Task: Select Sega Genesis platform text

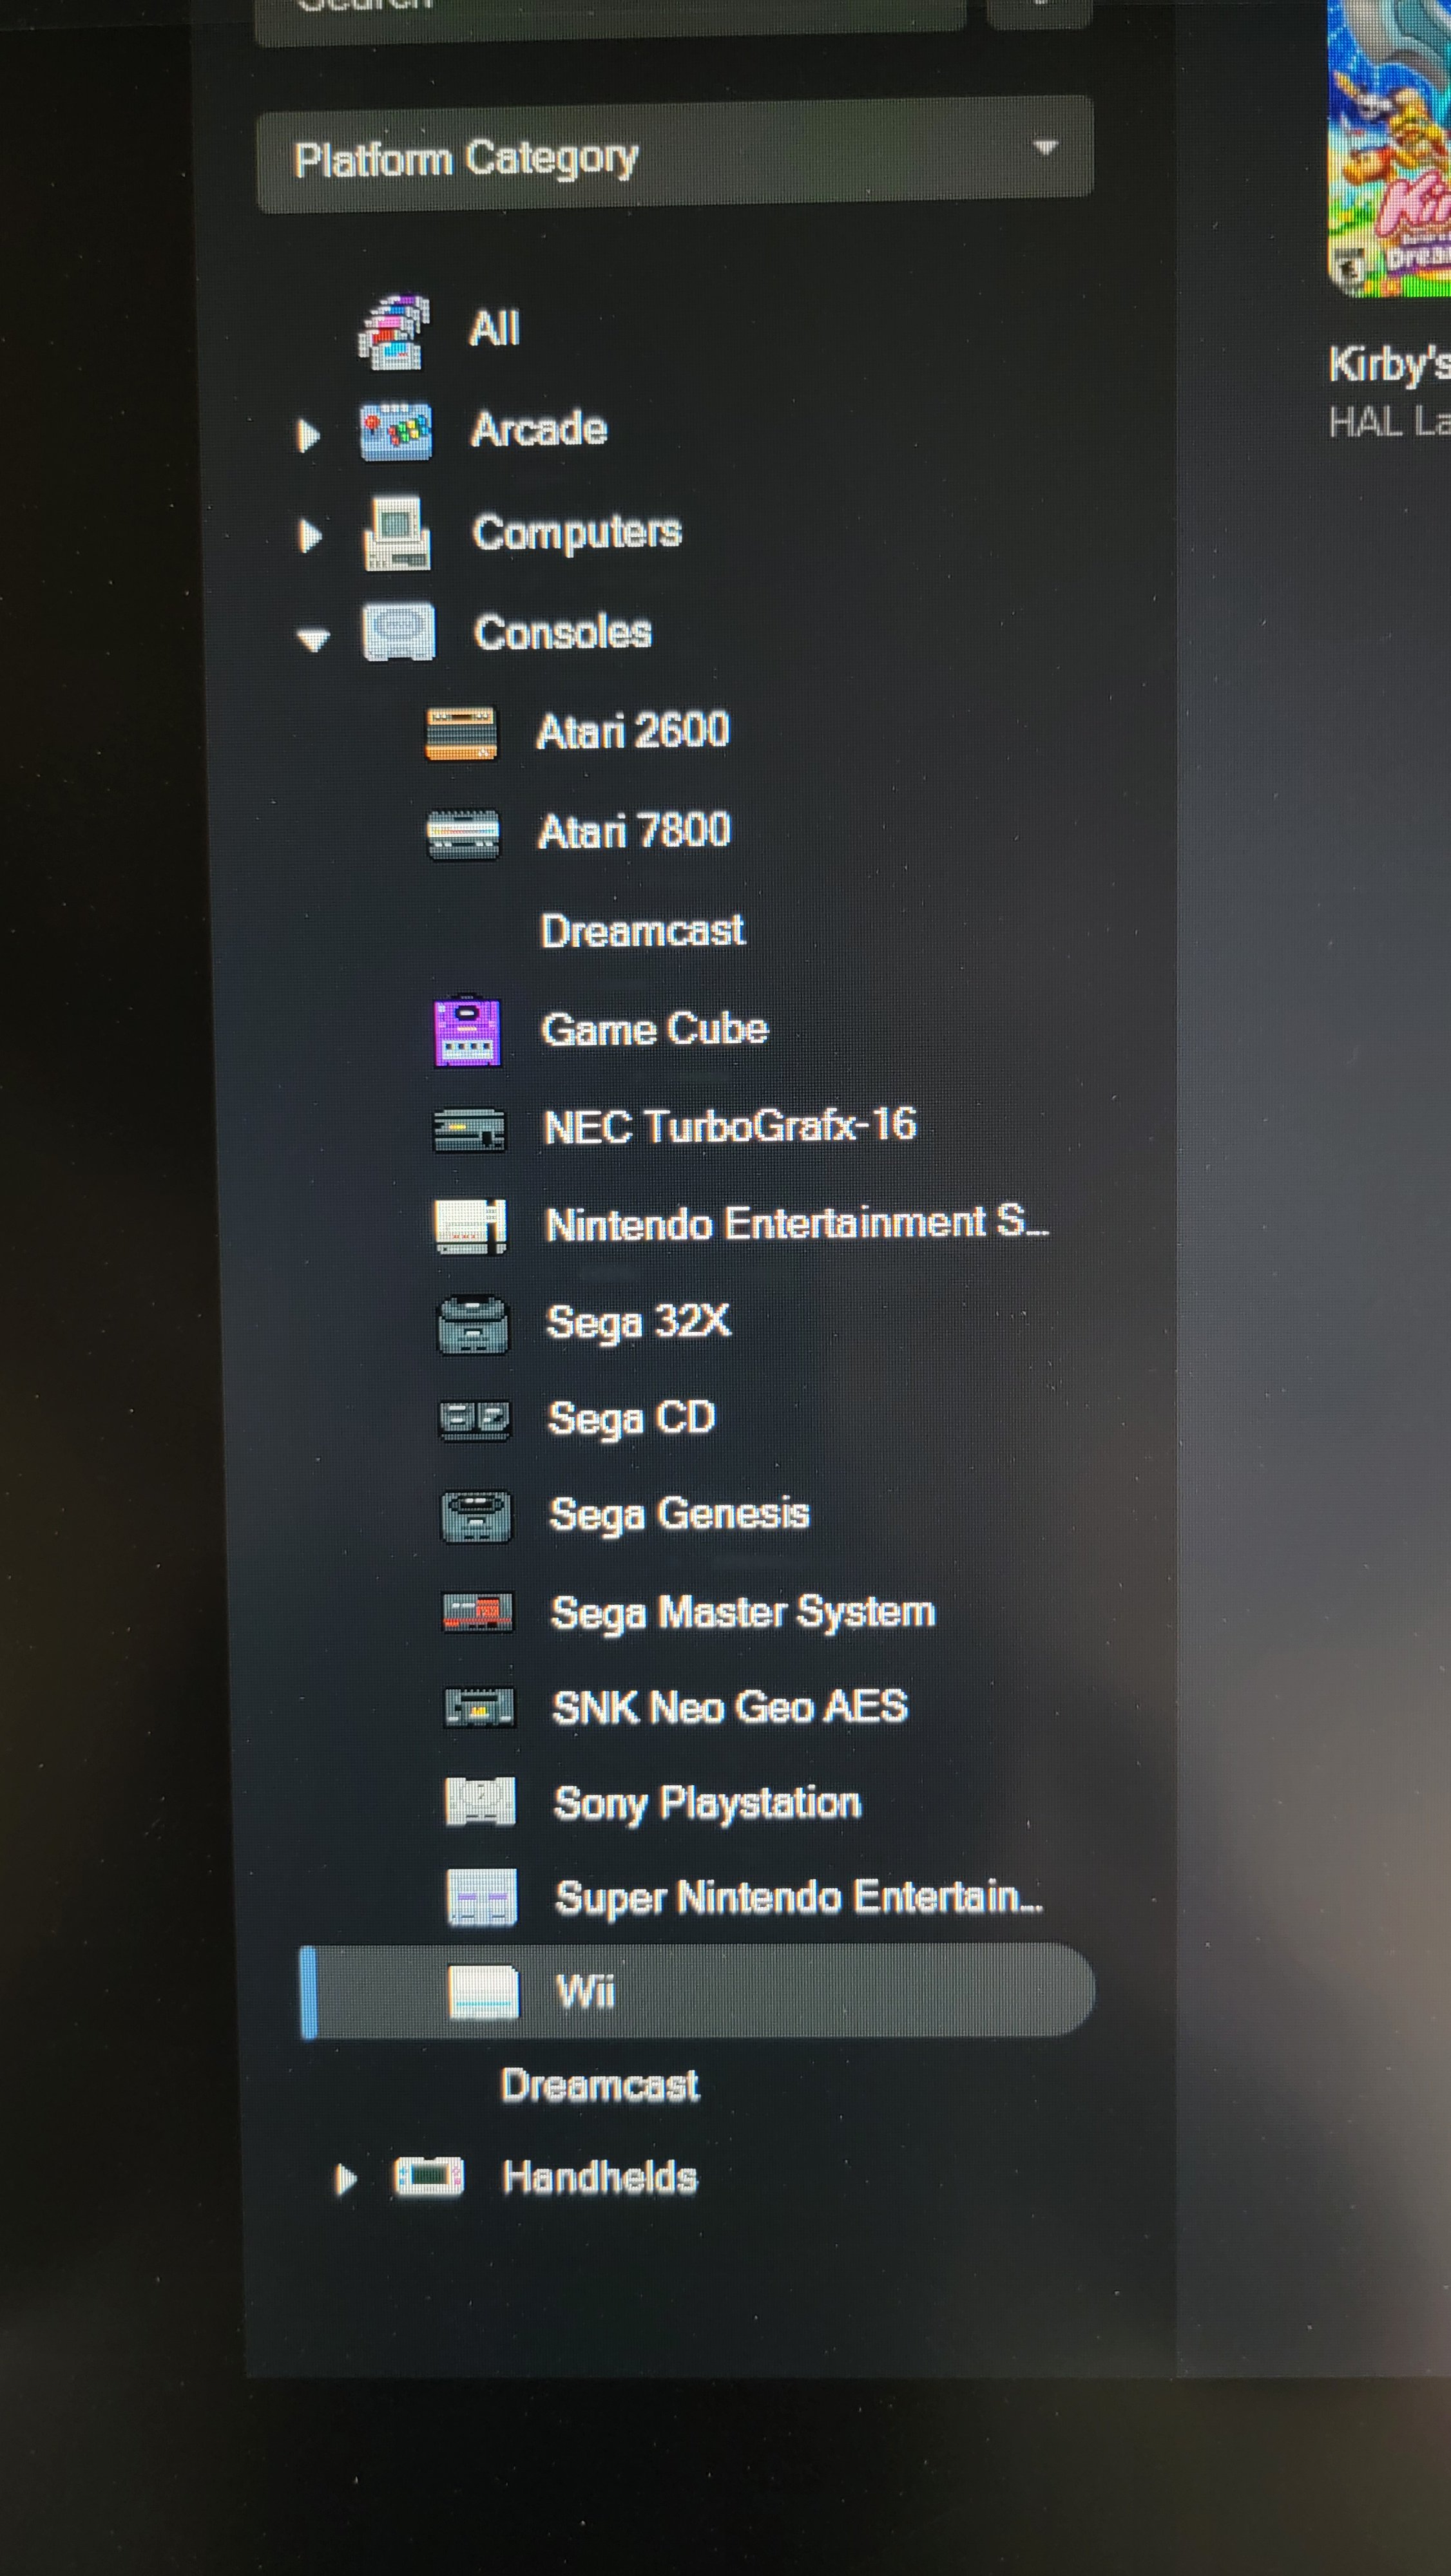Action: (680, 1515)
